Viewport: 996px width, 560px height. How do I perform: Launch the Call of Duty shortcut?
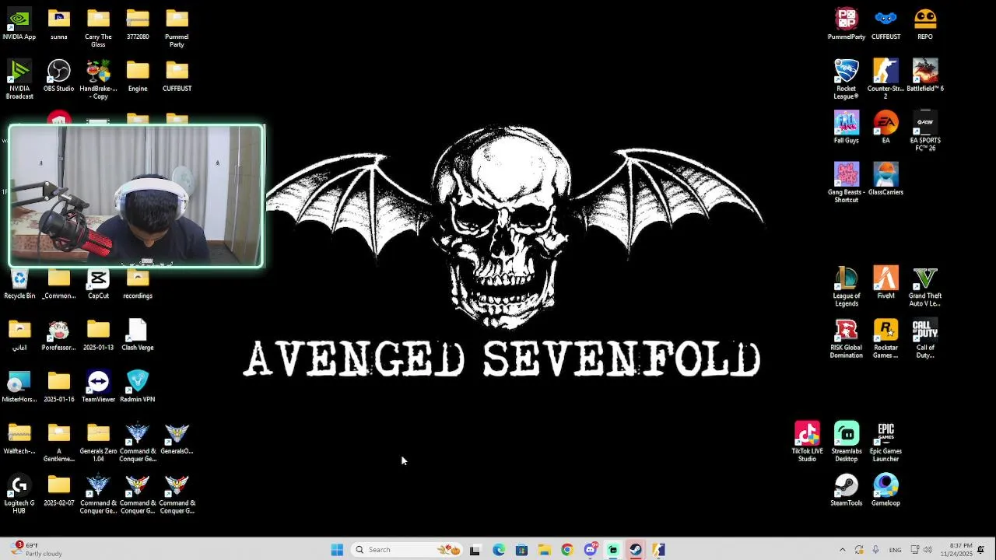(x=925, y=339)
